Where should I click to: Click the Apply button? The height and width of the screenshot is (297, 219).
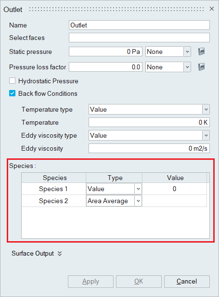point(91,282)
